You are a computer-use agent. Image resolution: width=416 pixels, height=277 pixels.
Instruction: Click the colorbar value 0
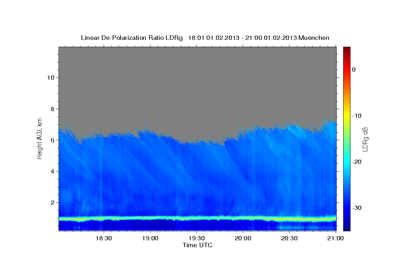coord(354,70)
